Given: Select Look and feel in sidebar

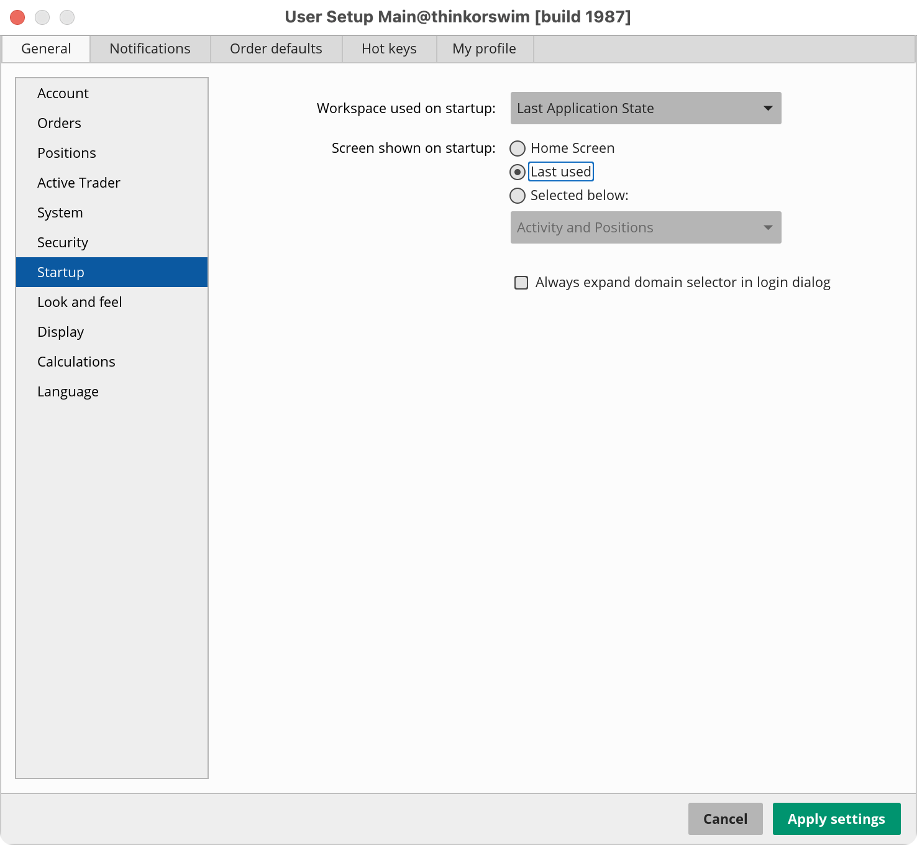Looking at the screenshot, I should (x=80, y=302).
